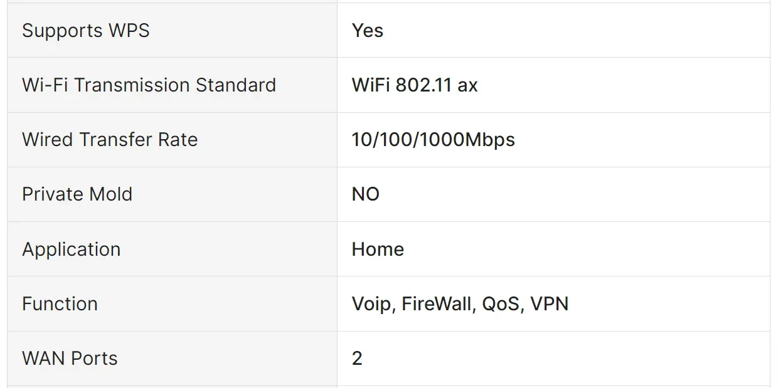The width and height of the screenshot is (778, 388).
Task: Select the "Home" application value
Action: tap(378, 249)
